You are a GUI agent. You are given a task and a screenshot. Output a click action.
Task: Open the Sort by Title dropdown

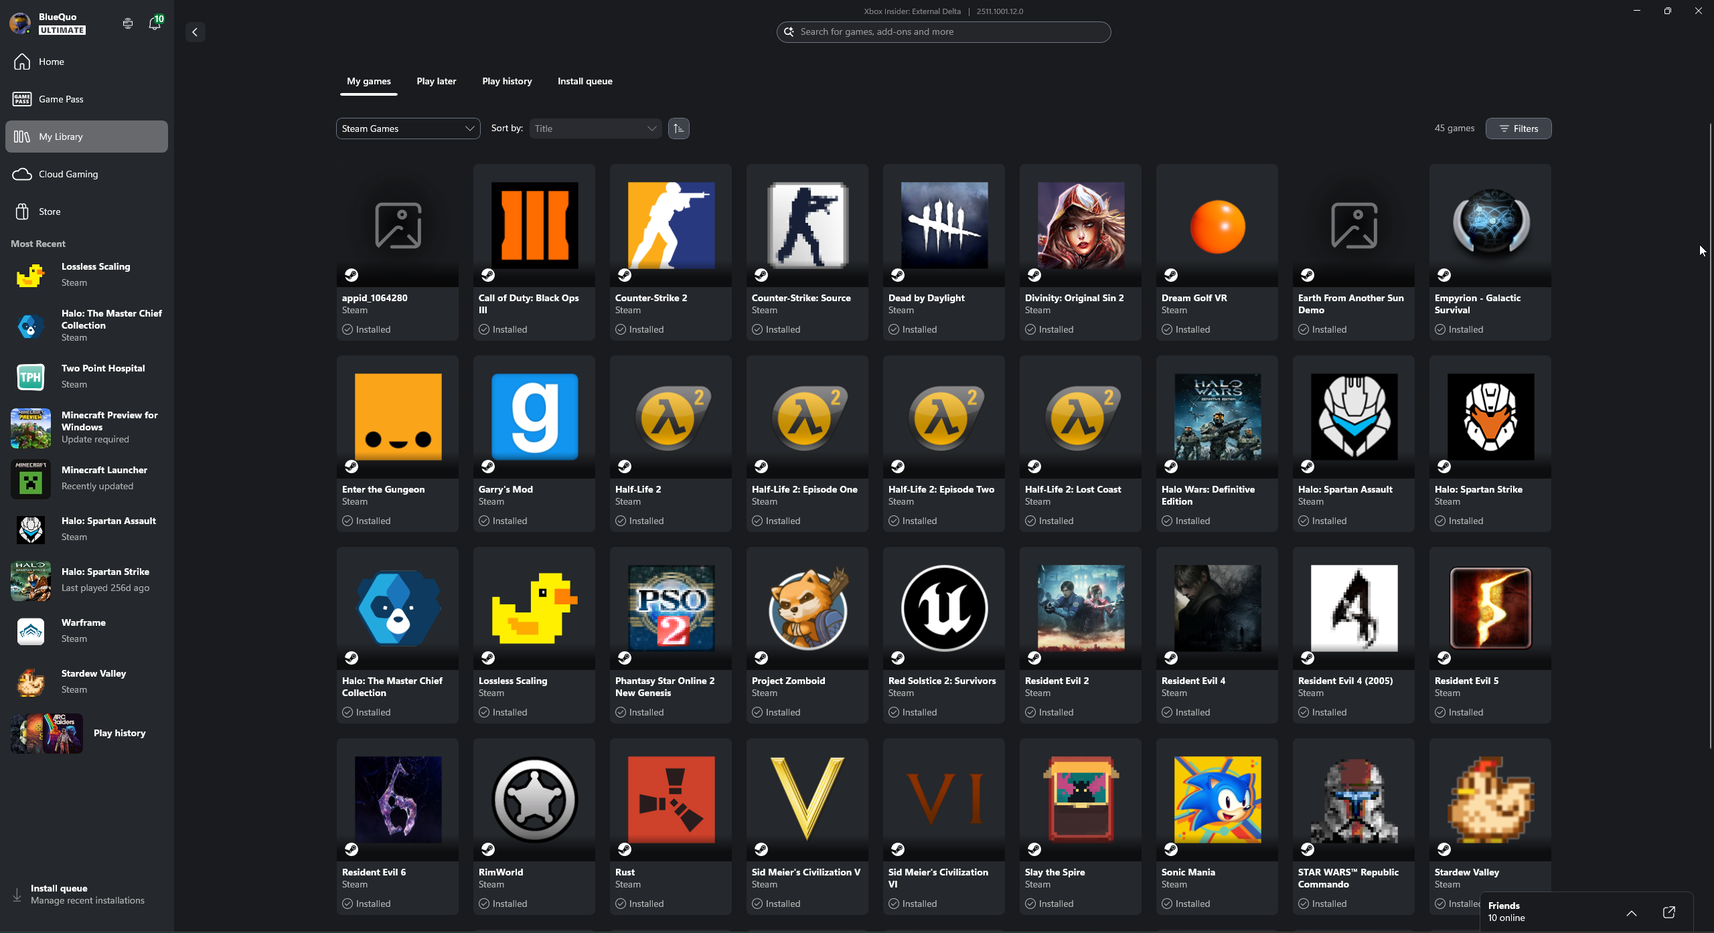click(595, 128)
